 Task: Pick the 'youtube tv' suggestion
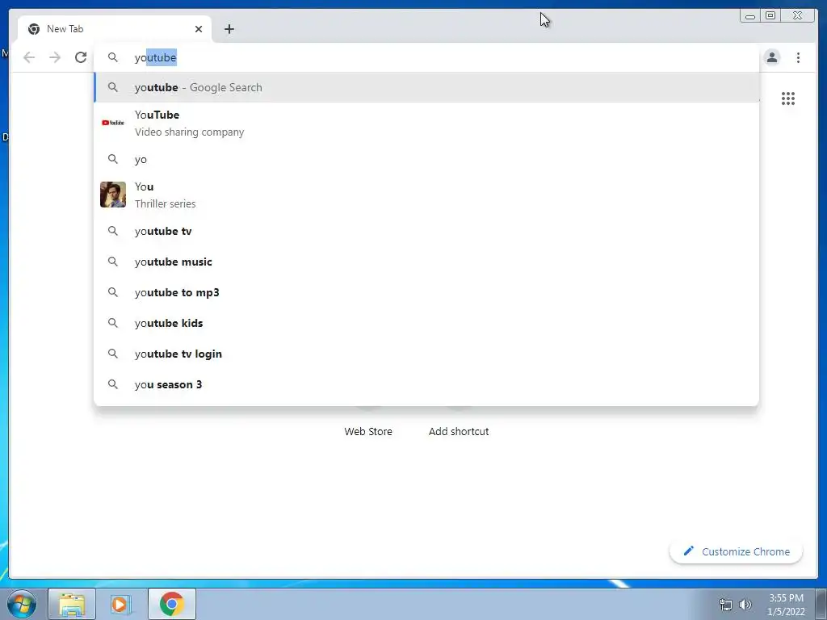pos(426,231)
